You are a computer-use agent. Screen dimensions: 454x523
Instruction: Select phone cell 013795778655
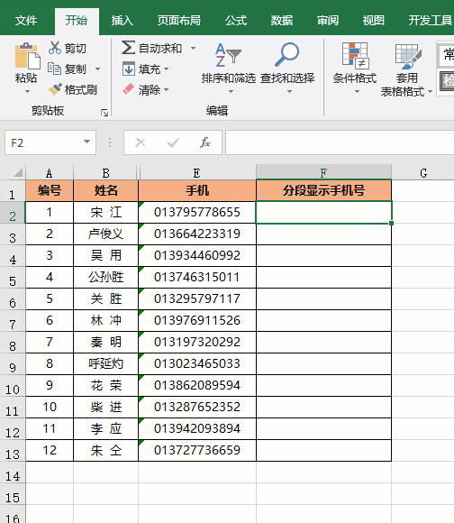pyautogui.click(x=197, y=212)
